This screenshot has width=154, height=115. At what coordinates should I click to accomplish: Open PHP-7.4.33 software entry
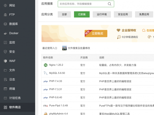(55, 81)
